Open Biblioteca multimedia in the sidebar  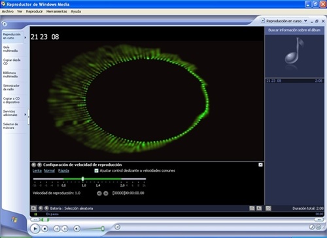[10, 75]
